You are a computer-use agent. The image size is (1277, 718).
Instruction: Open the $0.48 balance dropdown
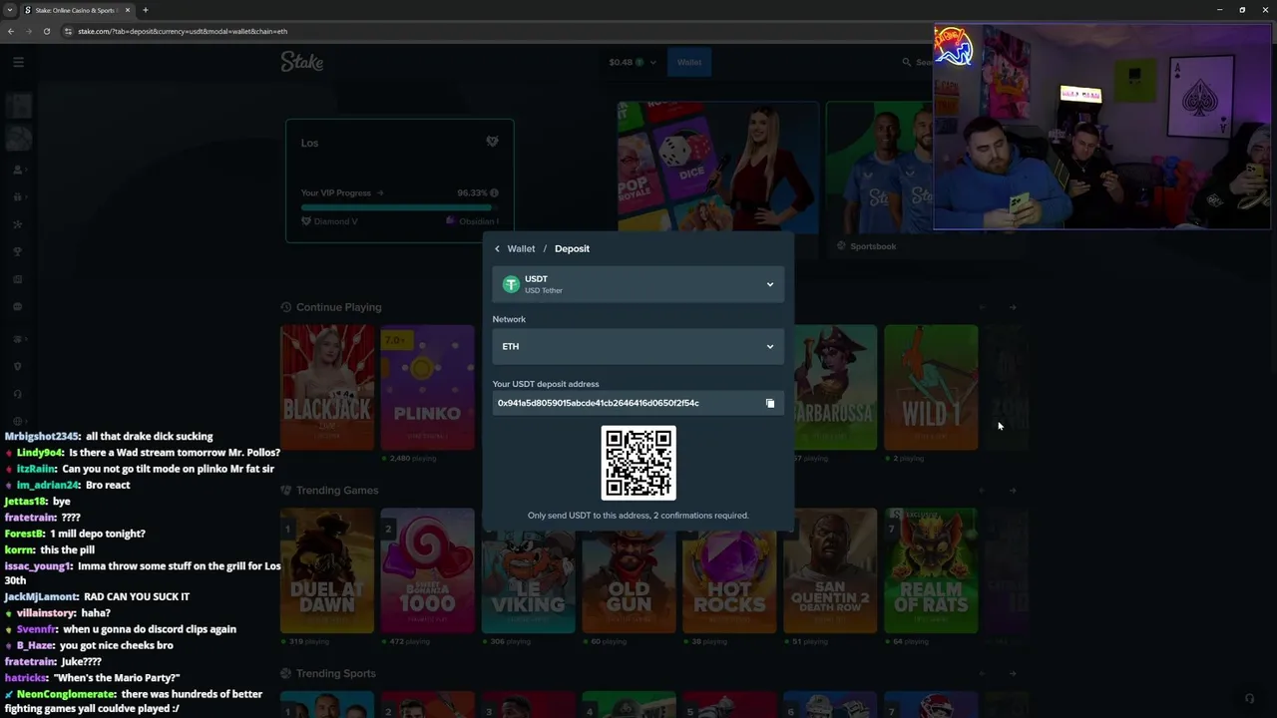[633, 62]
